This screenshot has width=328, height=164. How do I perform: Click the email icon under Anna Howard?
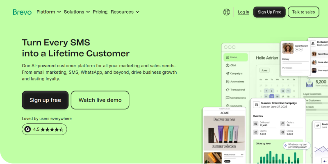pos(296,49)
